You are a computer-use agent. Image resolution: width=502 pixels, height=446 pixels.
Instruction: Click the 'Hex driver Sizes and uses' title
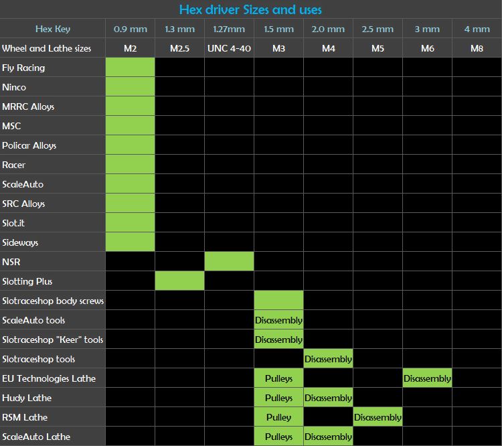click(250, 9)
